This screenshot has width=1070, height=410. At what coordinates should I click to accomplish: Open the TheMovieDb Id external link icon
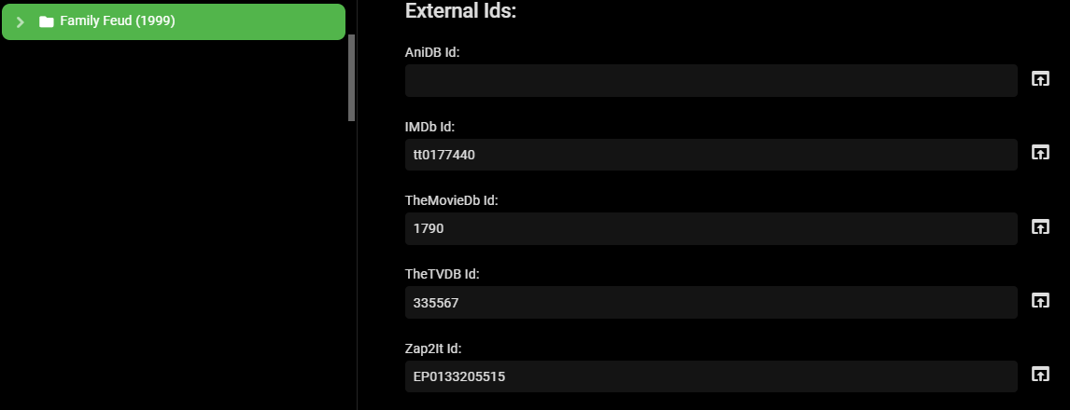point(1040,226)
